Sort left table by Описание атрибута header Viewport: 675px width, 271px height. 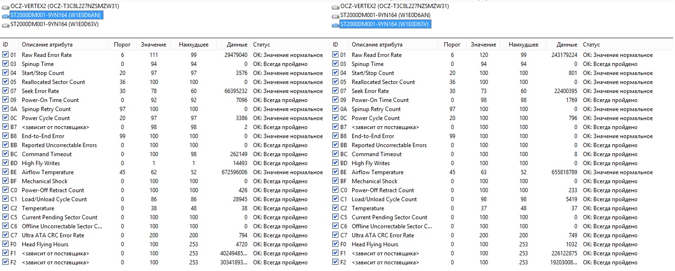(x=47, y=45)
